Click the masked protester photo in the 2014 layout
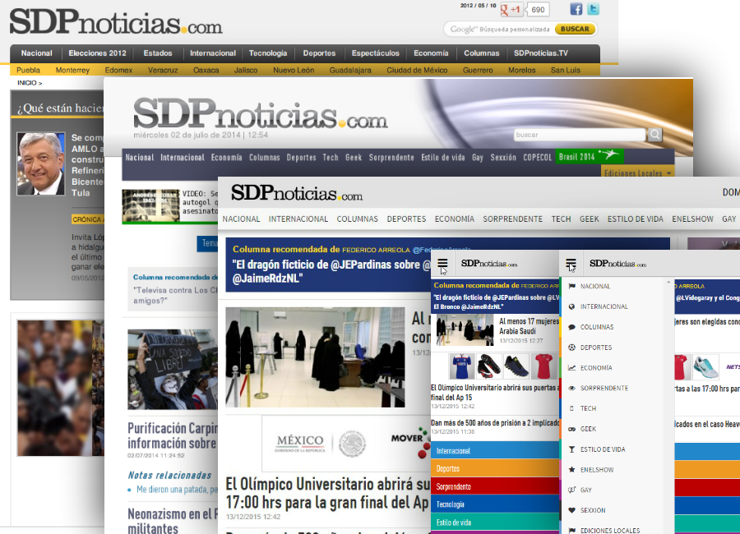The image size is (740, 534). tap(173, 370)
